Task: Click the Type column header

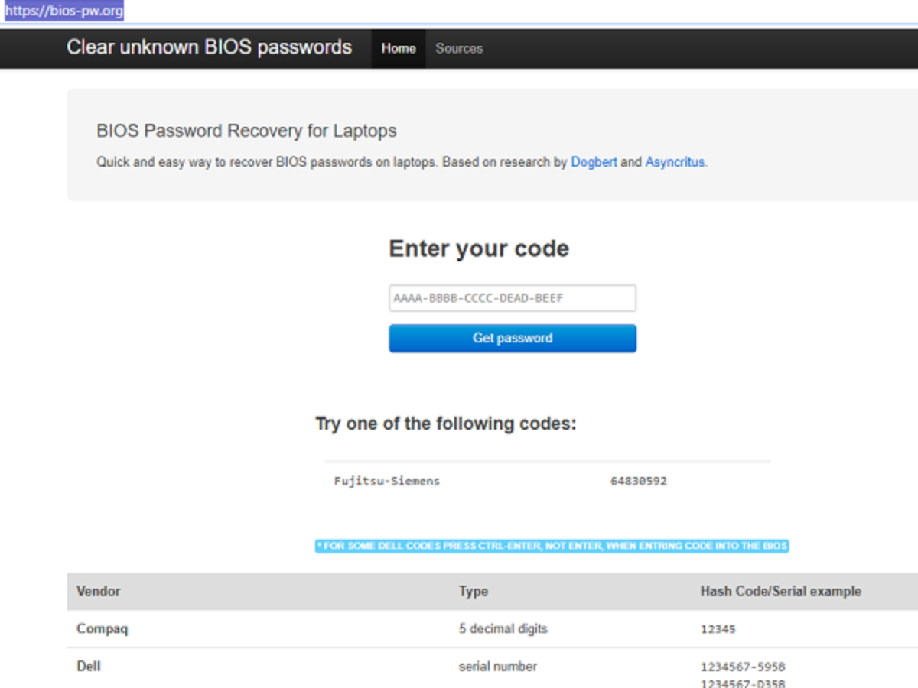Action: 474,591
